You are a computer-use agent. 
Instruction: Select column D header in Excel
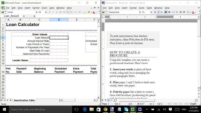(59, 20)
